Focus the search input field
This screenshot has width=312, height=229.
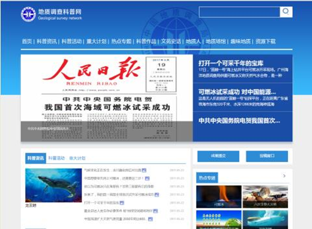[x=239, y=12]
